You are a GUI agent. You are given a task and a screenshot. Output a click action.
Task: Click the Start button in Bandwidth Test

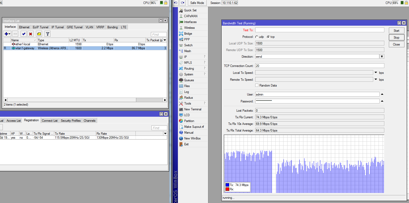(396, 31)
